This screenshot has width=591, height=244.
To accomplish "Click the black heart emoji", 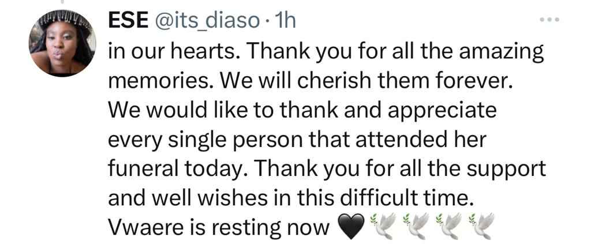I will (350, 226).
